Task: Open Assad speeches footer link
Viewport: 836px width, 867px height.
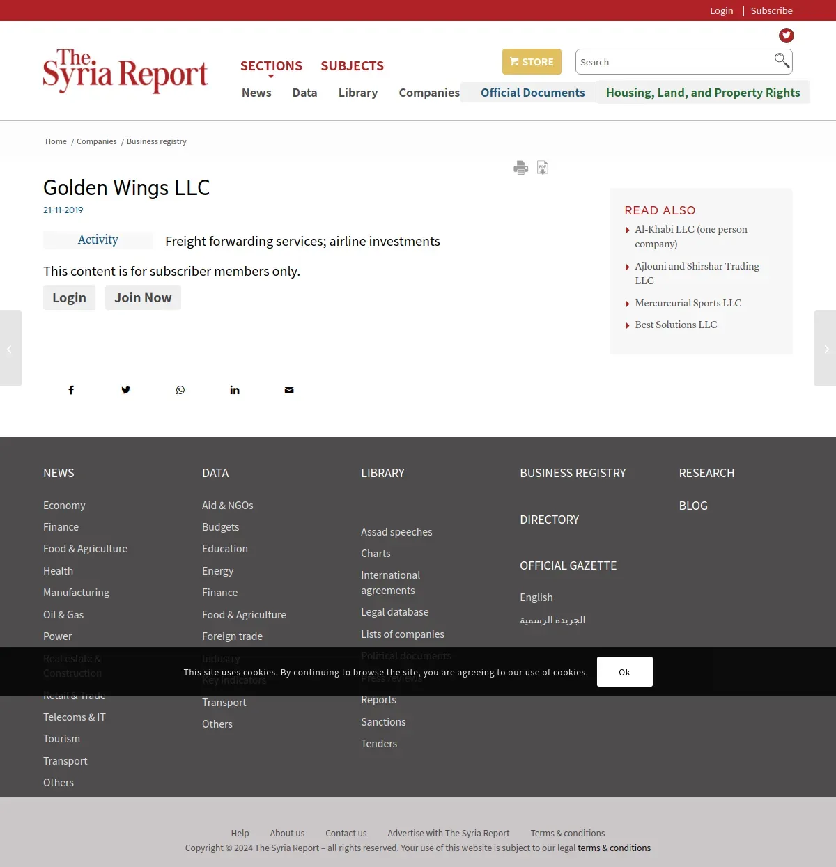Action: coord(396,532)
